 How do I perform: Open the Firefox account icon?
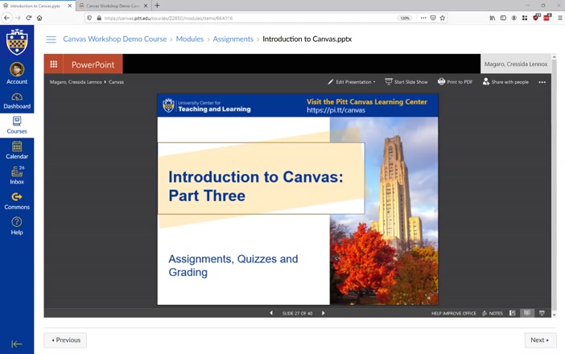click(x=513, y=18)
